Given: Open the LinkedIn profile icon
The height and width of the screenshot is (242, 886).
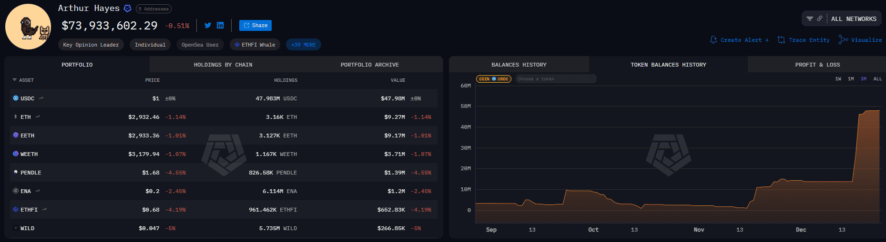Looking at the screenshot, I should tap(220, 25).
